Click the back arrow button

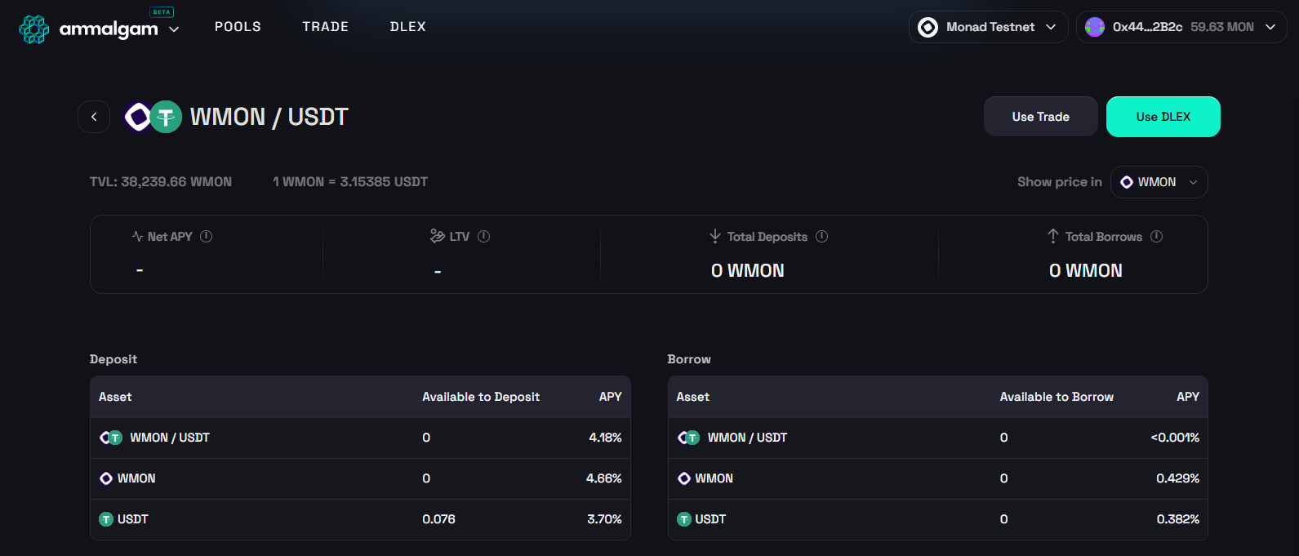tap(94, 117)
